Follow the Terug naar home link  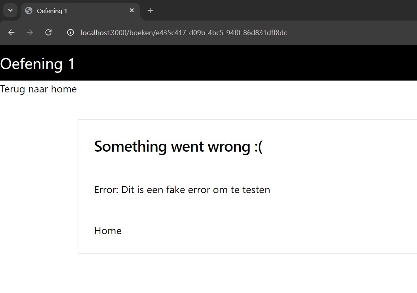[38, 89]
